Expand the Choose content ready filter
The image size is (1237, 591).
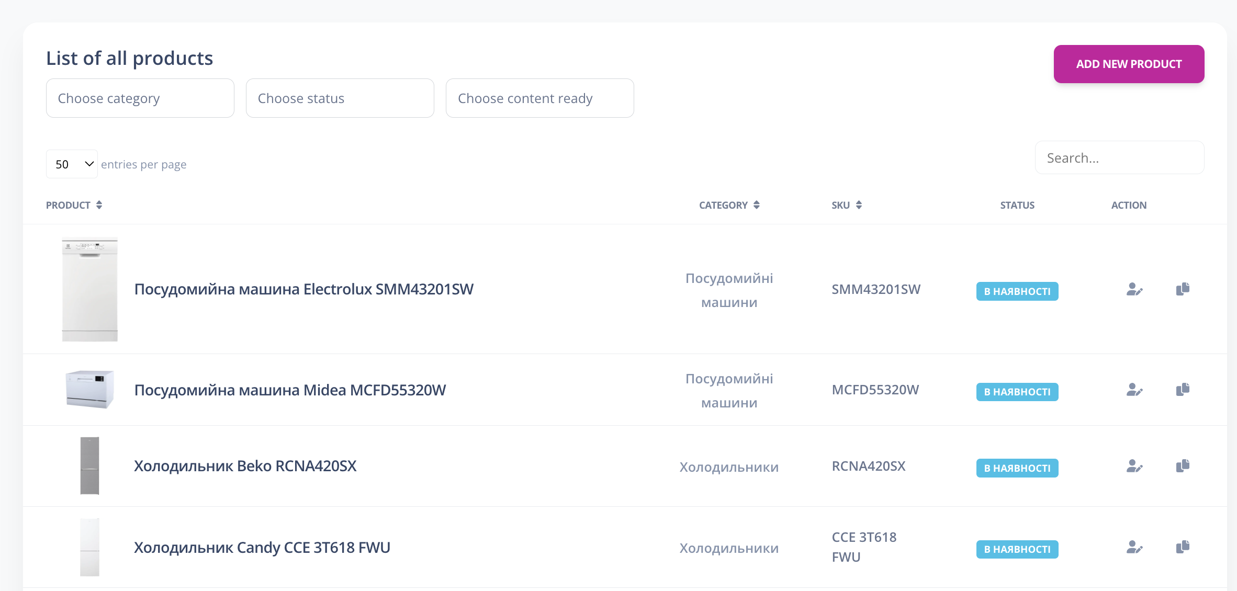point(539,98)
